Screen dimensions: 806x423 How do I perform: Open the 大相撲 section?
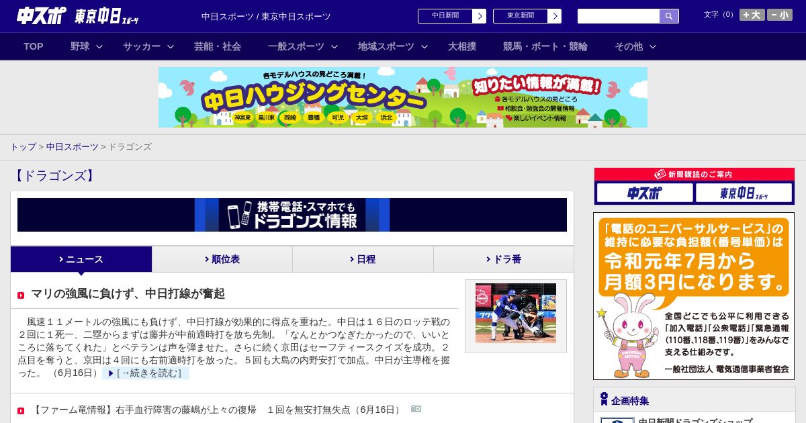pyautogui.click(x=462, y=46)
